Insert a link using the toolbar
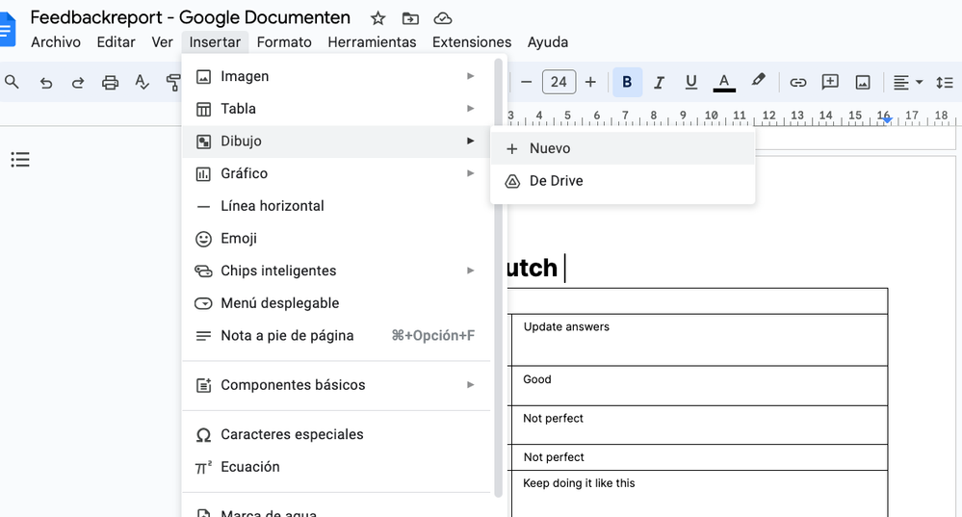The height and width of the screenshot is (517, 962). tap(797, 82)
